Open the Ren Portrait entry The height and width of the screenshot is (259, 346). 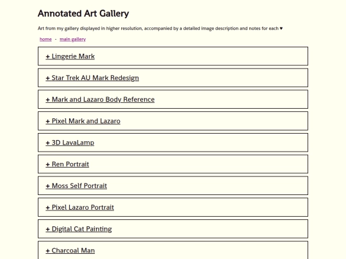(x=67, y=164)
